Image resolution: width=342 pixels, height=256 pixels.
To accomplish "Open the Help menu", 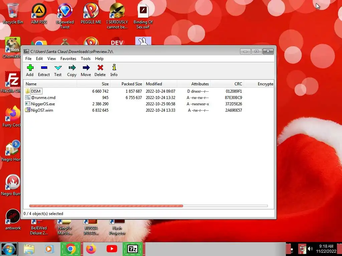I will (x=99, y=59).
